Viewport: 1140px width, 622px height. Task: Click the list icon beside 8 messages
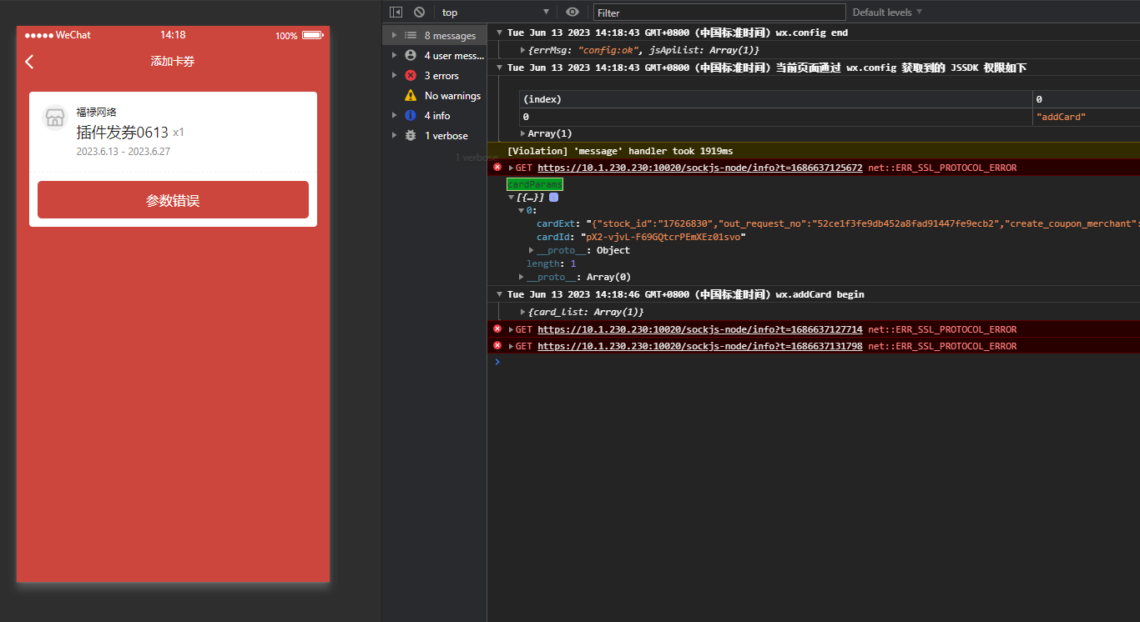[411, 36]
